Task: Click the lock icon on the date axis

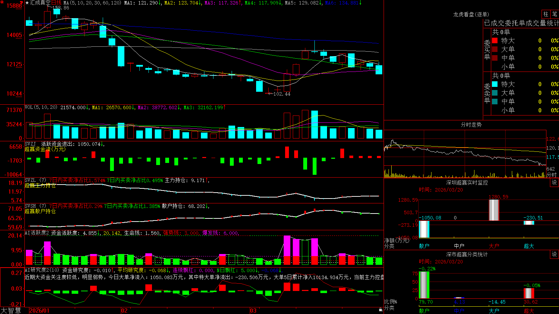Action: pos(380,309)
